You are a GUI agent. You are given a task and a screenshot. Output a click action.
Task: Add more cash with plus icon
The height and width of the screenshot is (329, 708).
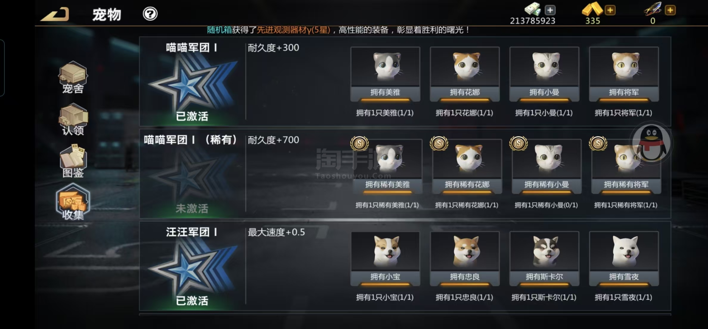(x=550, y=10)
